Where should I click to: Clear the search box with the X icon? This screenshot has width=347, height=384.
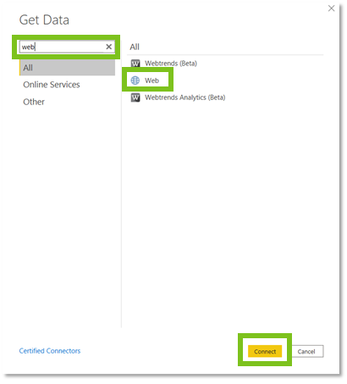point(109,47)
